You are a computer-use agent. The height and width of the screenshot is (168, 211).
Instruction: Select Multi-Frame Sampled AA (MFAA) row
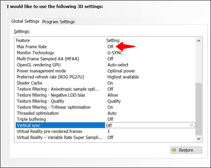coord(105,59)
